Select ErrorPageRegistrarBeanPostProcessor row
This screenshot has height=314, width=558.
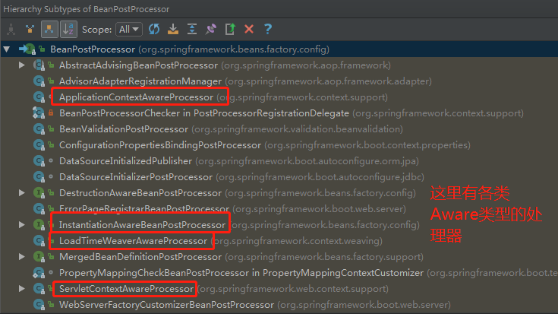pos(279,209)
